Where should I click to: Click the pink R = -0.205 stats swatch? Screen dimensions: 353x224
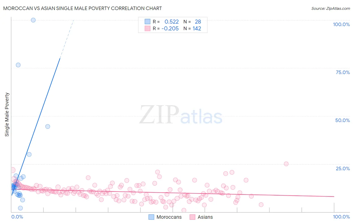click(147, 28)
